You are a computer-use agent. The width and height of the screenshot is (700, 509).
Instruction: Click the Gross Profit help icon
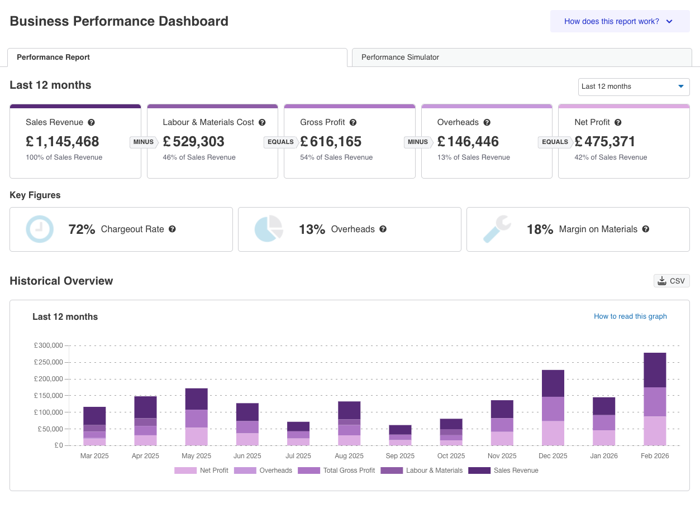[353, 122]
